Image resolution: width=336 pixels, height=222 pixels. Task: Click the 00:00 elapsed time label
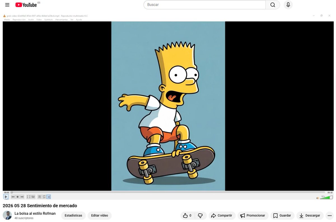coord(6,192)
